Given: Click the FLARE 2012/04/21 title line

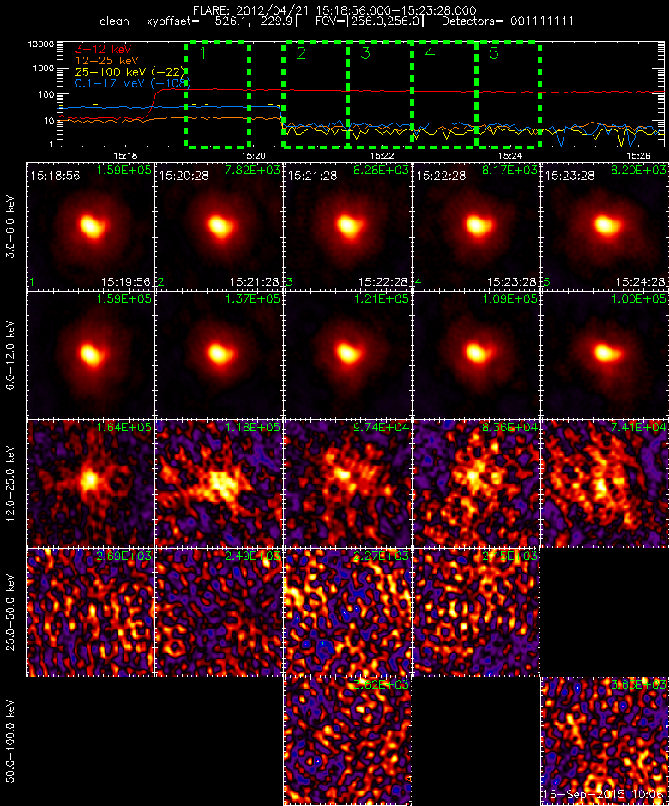Looking at the screenshot, I should tap(334, 10).
